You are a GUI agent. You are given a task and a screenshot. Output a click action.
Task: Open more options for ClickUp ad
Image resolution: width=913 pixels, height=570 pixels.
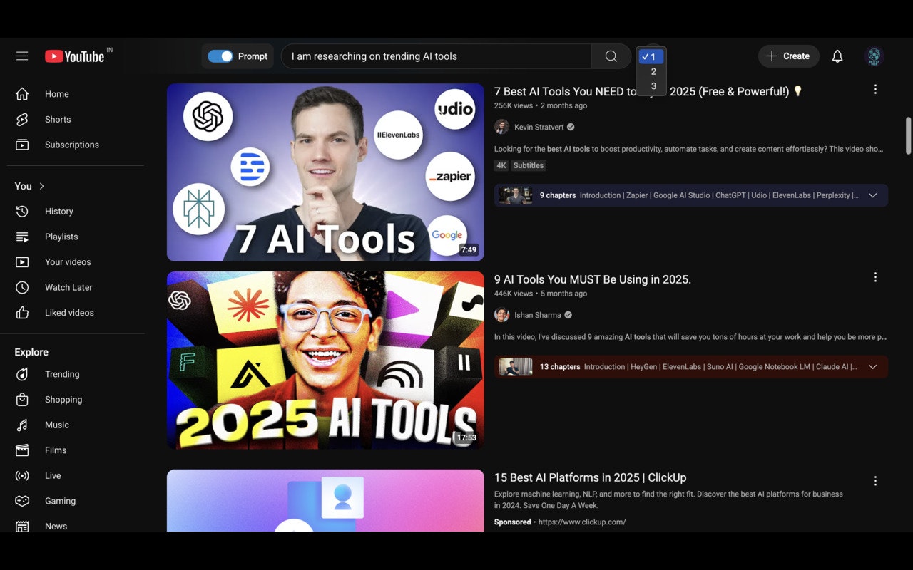tap(875, 481)
